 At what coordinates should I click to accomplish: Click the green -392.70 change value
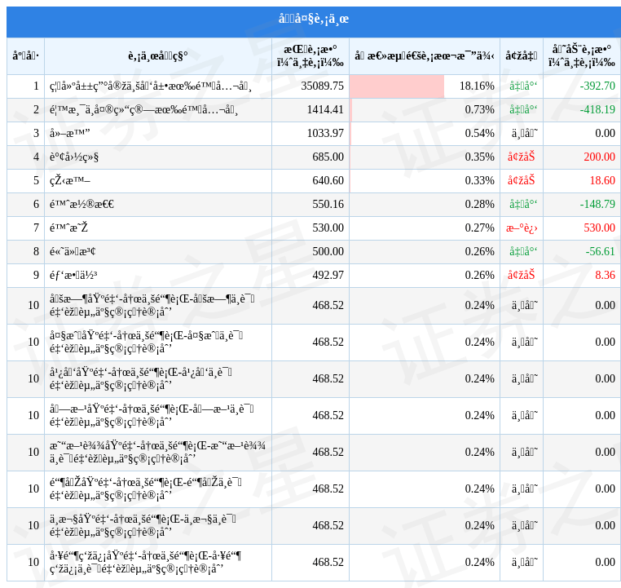click(597, 86)
